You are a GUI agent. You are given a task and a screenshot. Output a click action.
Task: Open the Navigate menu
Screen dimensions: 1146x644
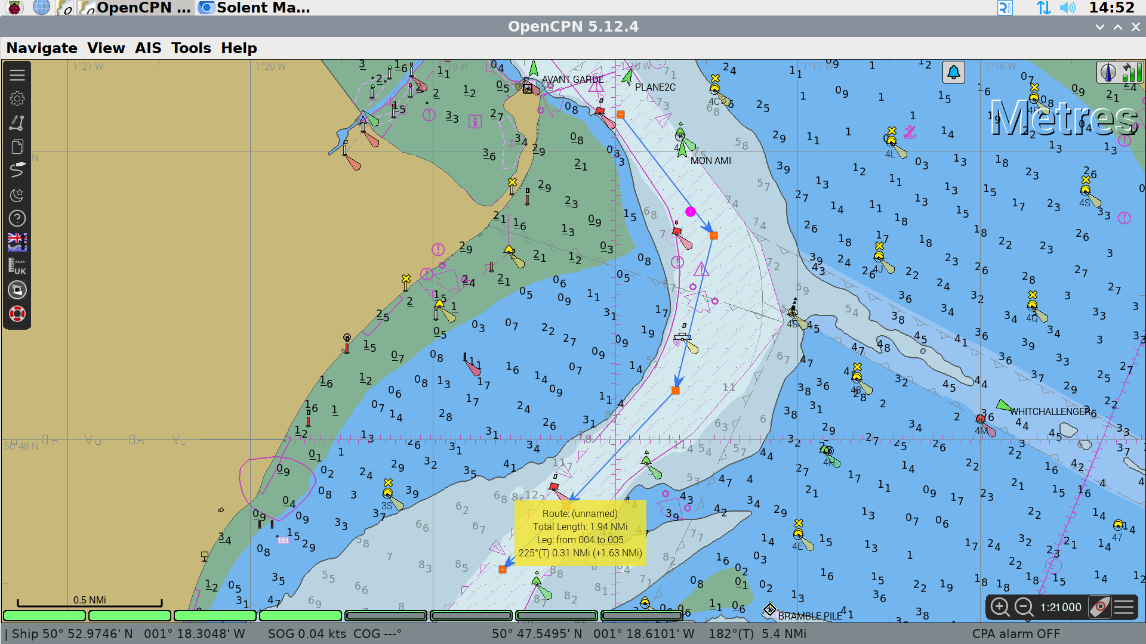coord(42,48)
